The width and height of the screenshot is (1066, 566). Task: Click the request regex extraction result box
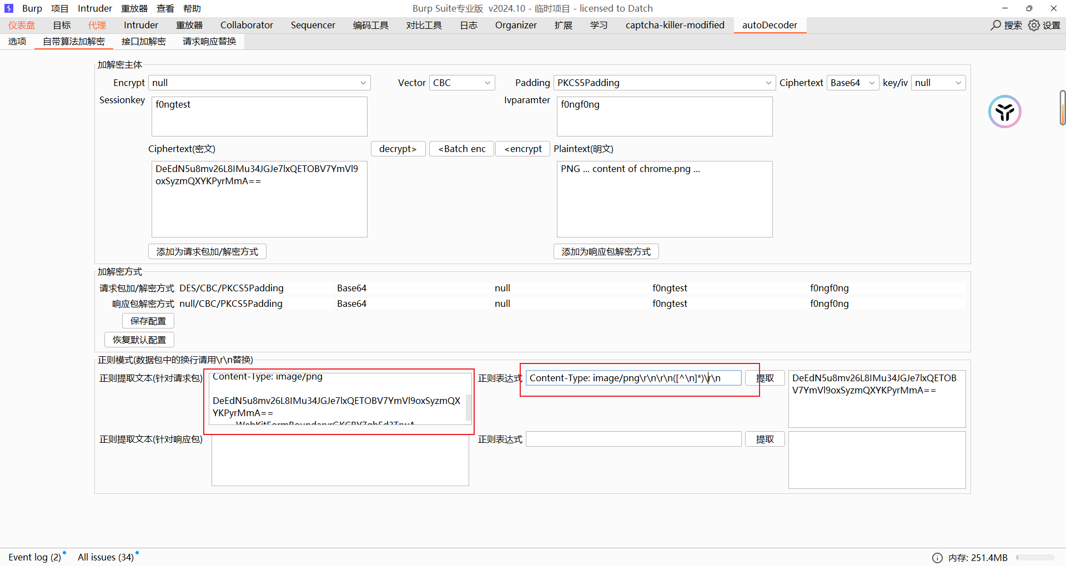pyautogui.click(x=877, y=399)
